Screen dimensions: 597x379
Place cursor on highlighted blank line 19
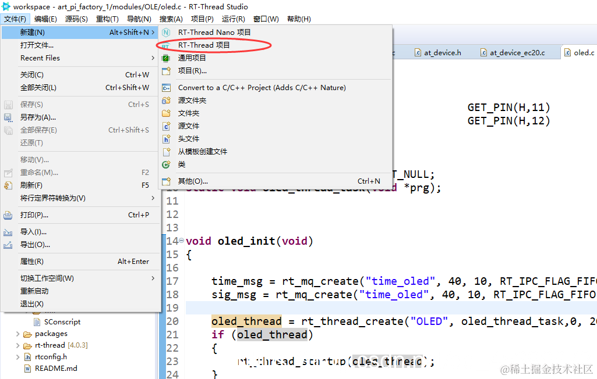[391, 308]
